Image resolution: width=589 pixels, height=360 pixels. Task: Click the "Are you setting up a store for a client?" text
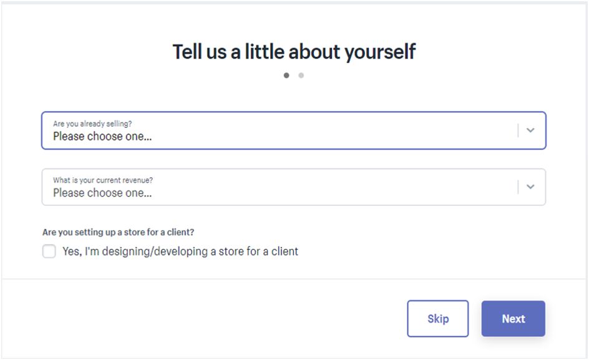click(x=119, y=232)
